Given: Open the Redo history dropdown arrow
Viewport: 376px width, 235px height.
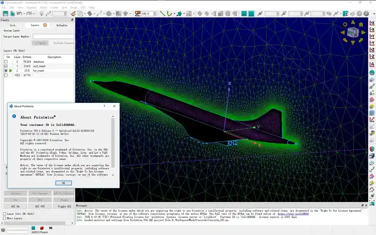Looking at the screenshot, I should coord(34,14).
